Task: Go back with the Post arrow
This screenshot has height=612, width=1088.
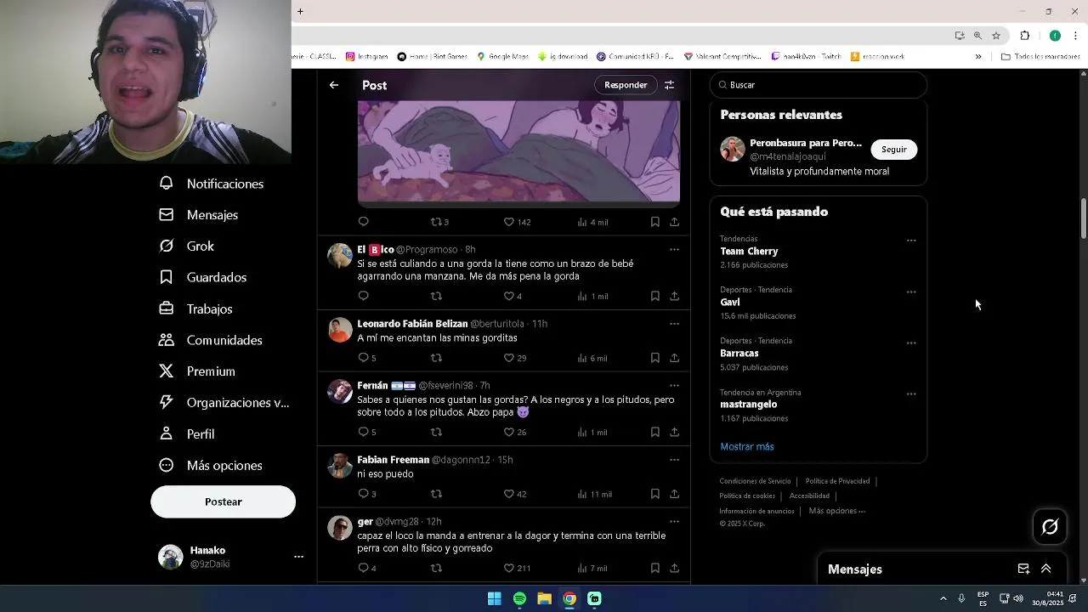Action: click(x=334, y=85)
